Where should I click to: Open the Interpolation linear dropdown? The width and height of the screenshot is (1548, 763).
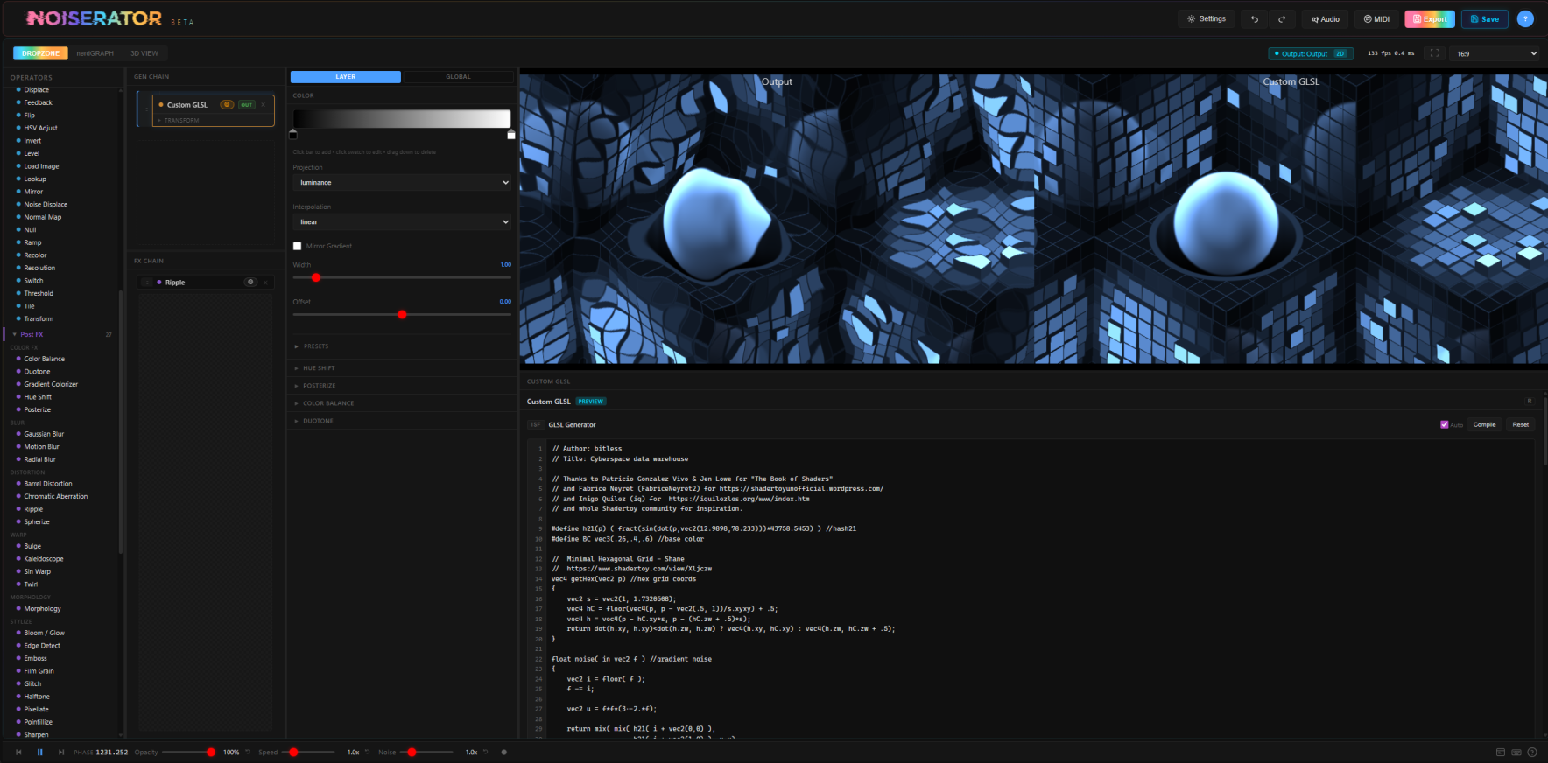click(x=402, y=222)
